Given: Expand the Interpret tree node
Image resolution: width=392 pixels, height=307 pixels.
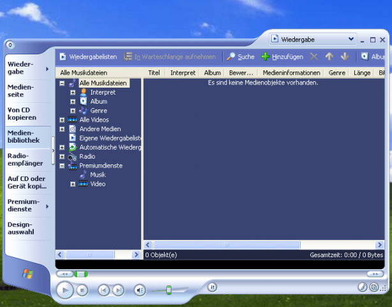Looking at the screenshot, I should (x=73, y=93).
